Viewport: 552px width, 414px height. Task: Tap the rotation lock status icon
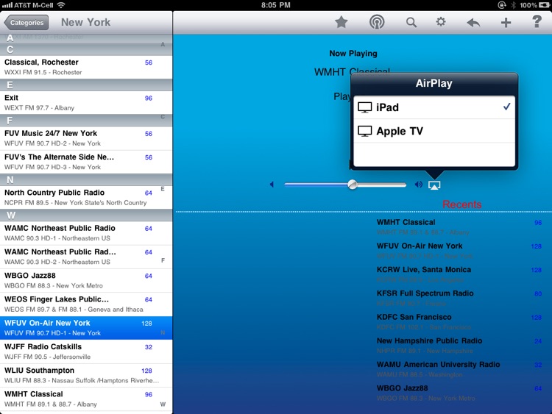(502, 5)
